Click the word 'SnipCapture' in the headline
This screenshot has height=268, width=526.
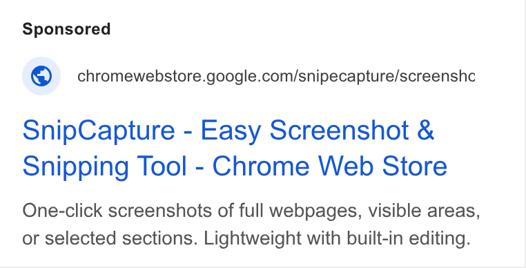click(99, 131)
